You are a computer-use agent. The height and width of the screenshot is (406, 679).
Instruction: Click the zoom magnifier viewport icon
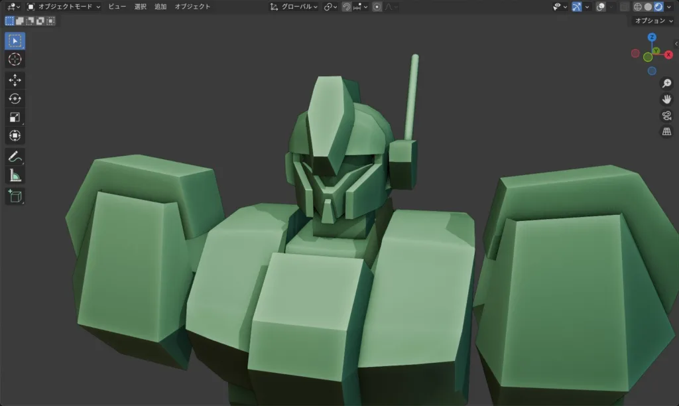tap(667, 84)
